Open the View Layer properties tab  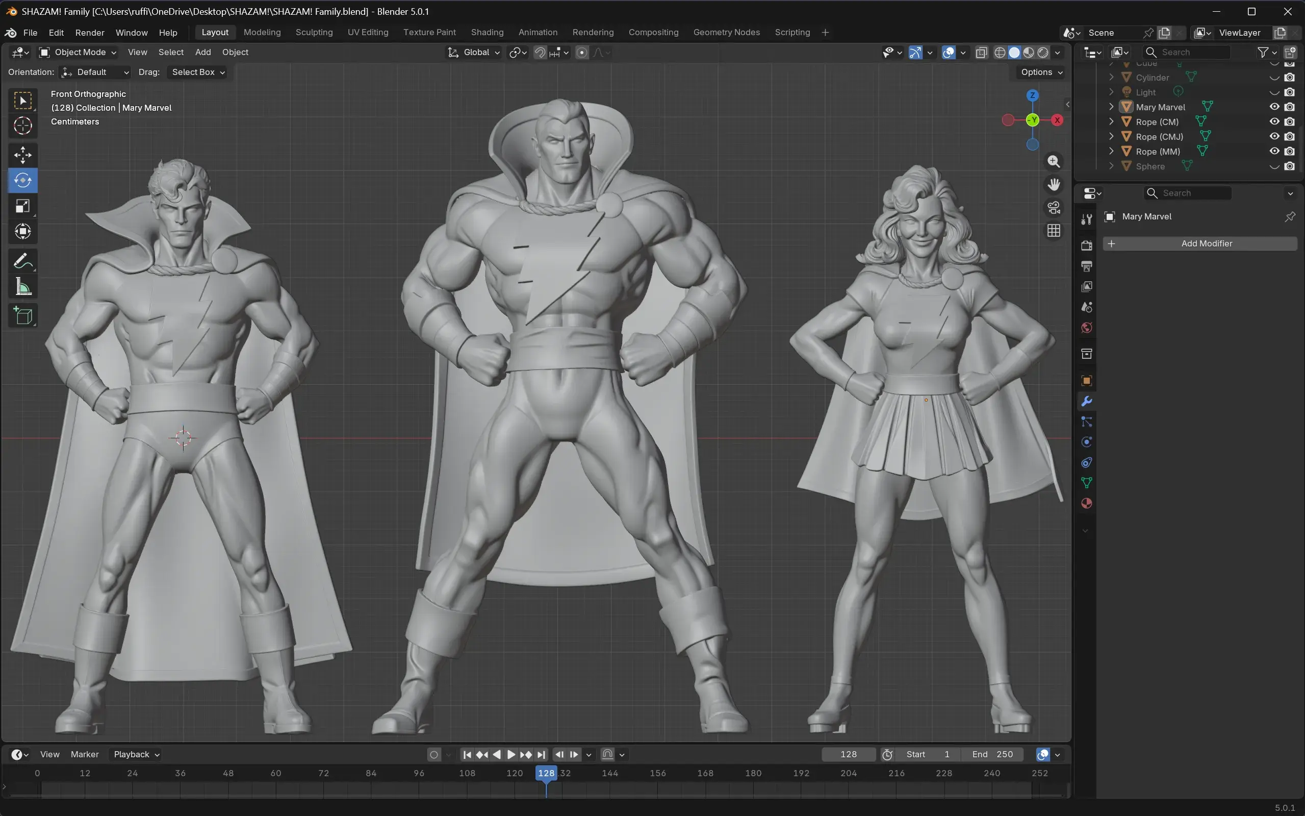[1087, 287]
